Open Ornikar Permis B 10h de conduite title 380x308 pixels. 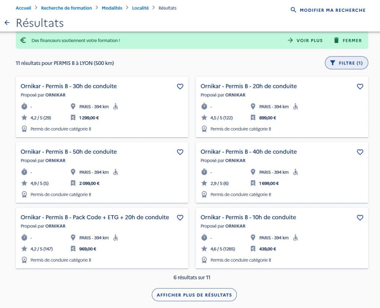point(248,217)
